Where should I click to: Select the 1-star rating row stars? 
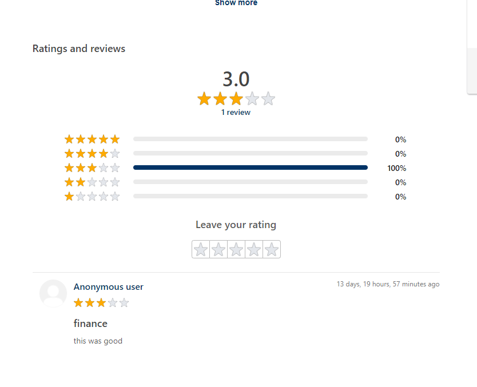92,197
